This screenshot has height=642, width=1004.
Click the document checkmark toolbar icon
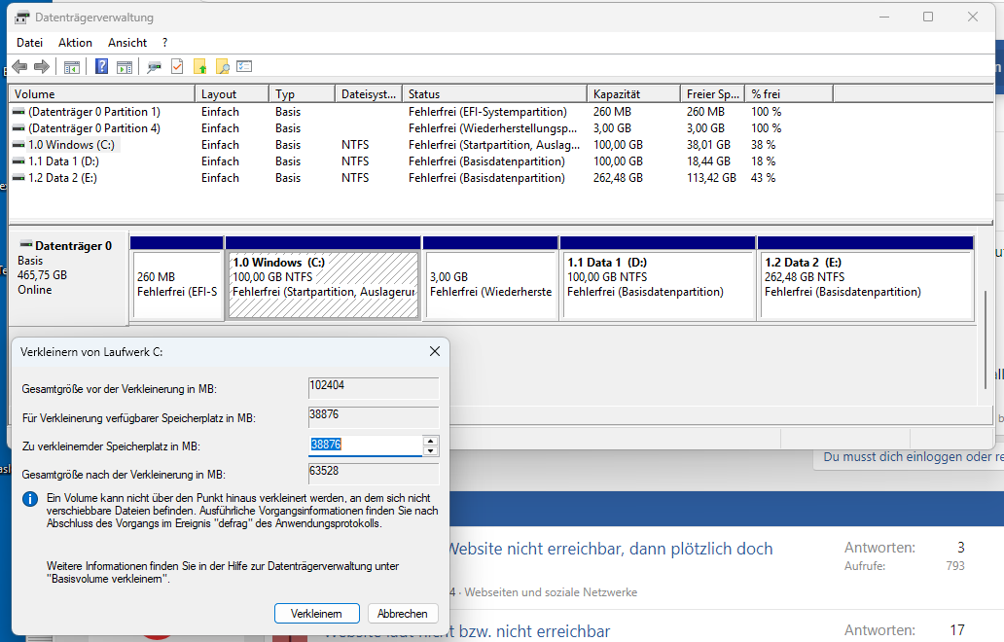177,66
